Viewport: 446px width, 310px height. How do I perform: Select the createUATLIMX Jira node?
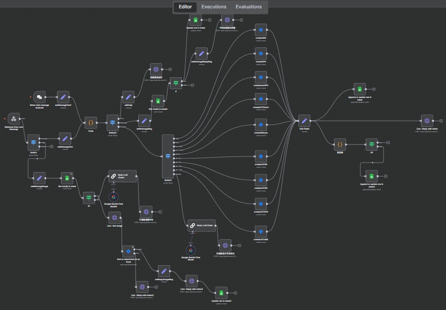(x=261, y=231)
